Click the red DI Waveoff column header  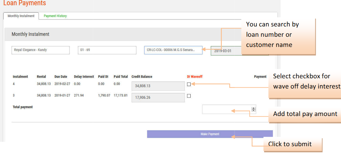[195, 77]
